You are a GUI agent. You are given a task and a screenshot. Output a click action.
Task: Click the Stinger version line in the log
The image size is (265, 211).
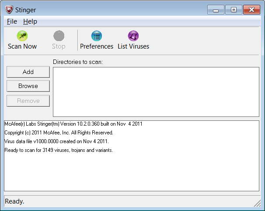click(x=73, y=124)
